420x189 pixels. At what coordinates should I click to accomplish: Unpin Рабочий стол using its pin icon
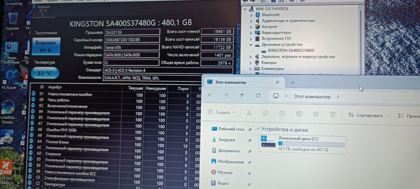point(249,129)
